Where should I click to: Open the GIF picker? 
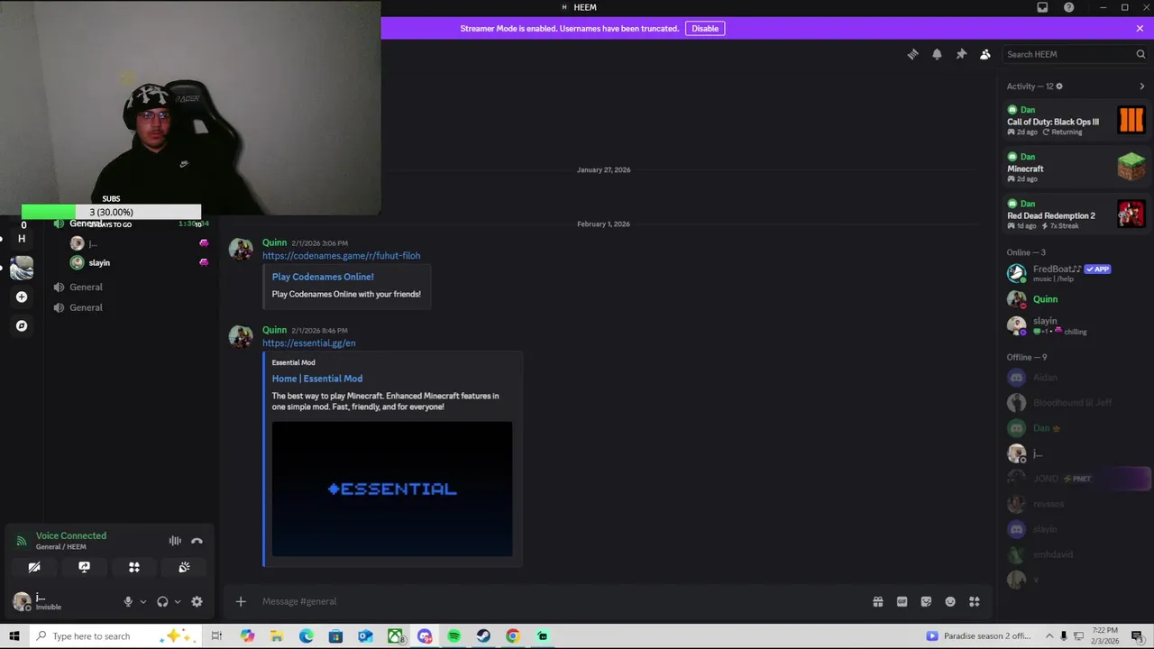(902, 601)
